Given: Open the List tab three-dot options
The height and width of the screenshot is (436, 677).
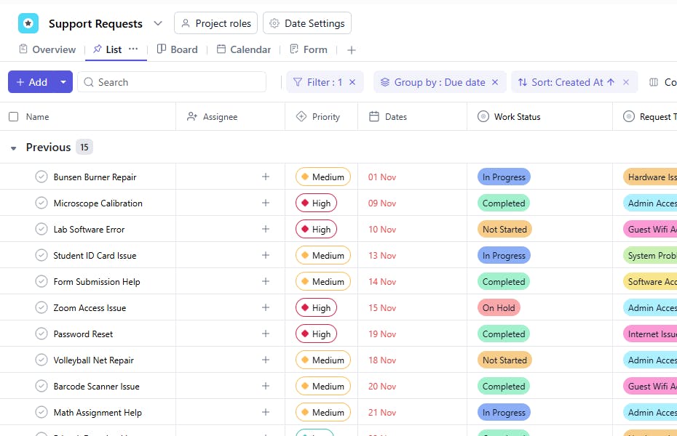Looking at the screenshot, I should tap(133, 49).
